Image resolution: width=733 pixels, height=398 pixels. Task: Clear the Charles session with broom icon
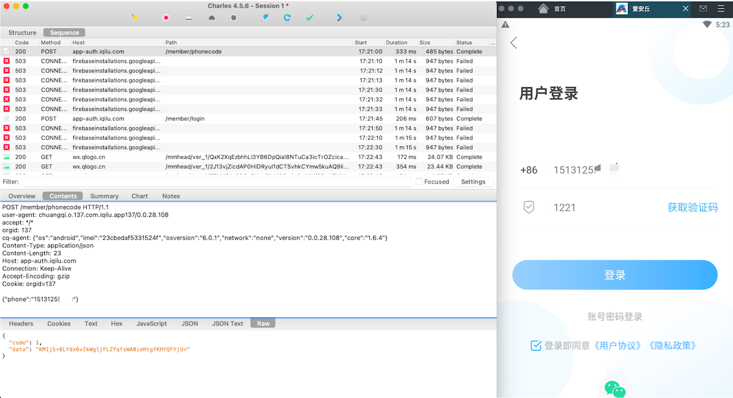point(135,18)
